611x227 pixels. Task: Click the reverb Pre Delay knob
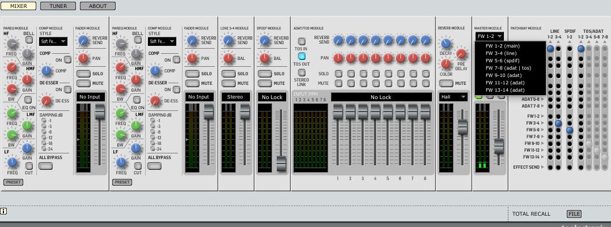tap(461, 53)
